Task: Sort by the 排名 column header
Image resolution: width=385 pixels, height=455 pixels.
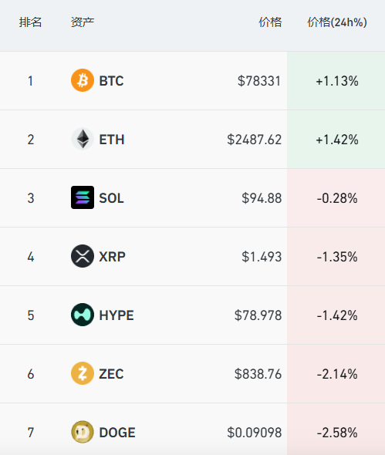Action: [x=31, y=22]
